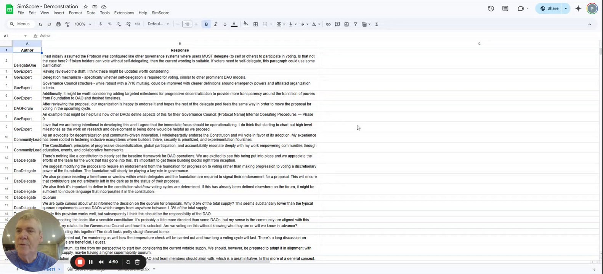Open the functions sigma menu
The height and width of the screenshot is (274, 603).
point(377,24)
